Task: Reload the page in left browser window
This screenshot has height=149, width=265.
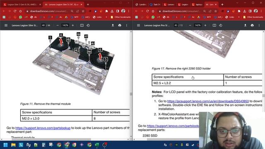Action: pos(15,11)
